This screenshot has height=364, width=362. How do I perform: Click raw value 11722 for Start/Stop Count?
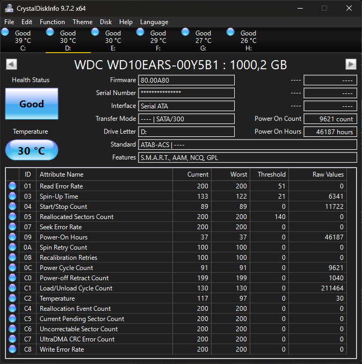click(x=334, y=207)
